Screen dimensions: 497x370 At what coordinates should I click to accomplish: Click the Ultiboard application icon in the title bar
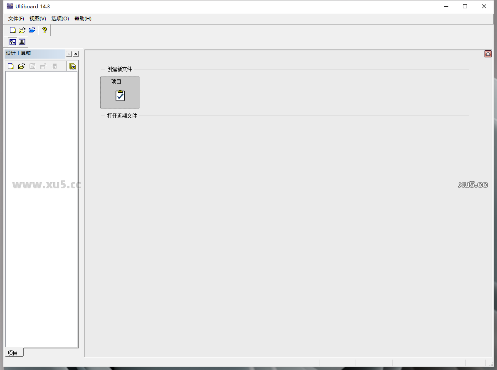(x=9, y=6)
